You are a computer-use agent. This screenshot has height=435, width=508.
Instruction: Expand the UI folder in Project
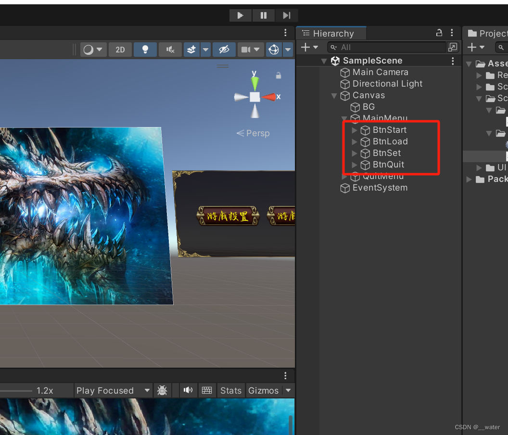pyautogui.click(x=479, y=167)
